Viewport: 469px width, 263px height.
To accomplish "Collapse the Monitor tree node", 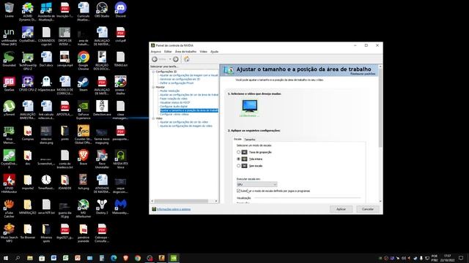I will pos(153,87).
